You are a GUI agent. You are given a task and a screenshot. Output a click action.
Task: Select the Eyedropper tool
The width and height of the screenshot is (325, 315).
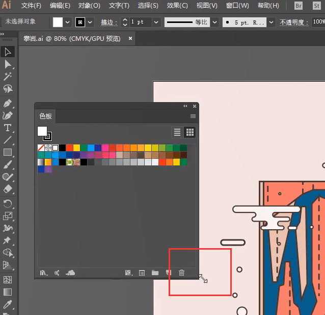point(8,304)
